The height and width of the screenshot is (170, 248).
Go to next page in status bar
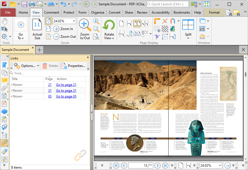[x=157, y=166]
